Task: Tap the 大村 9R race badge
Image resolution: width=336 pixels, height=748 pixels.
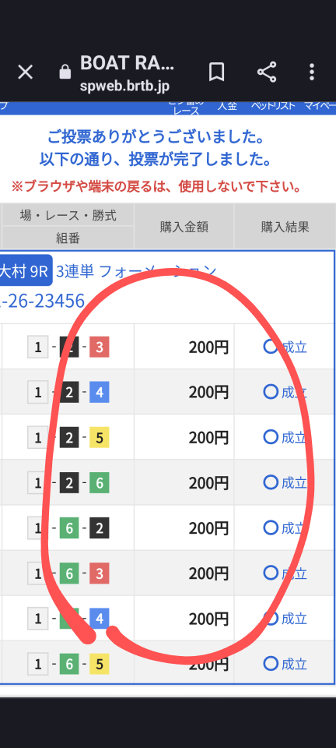Action: click(x=25, y=271)
